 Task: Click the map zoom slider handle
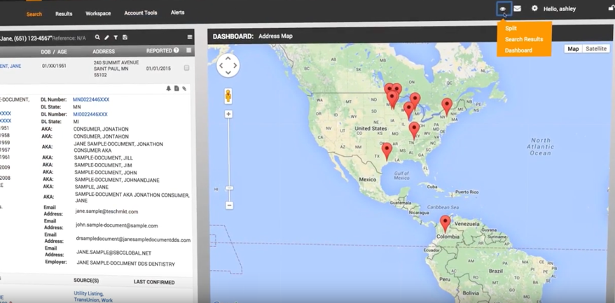228,188
